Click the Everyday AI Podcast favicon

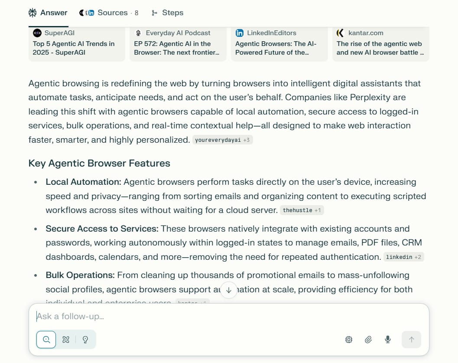click(139, 33)
